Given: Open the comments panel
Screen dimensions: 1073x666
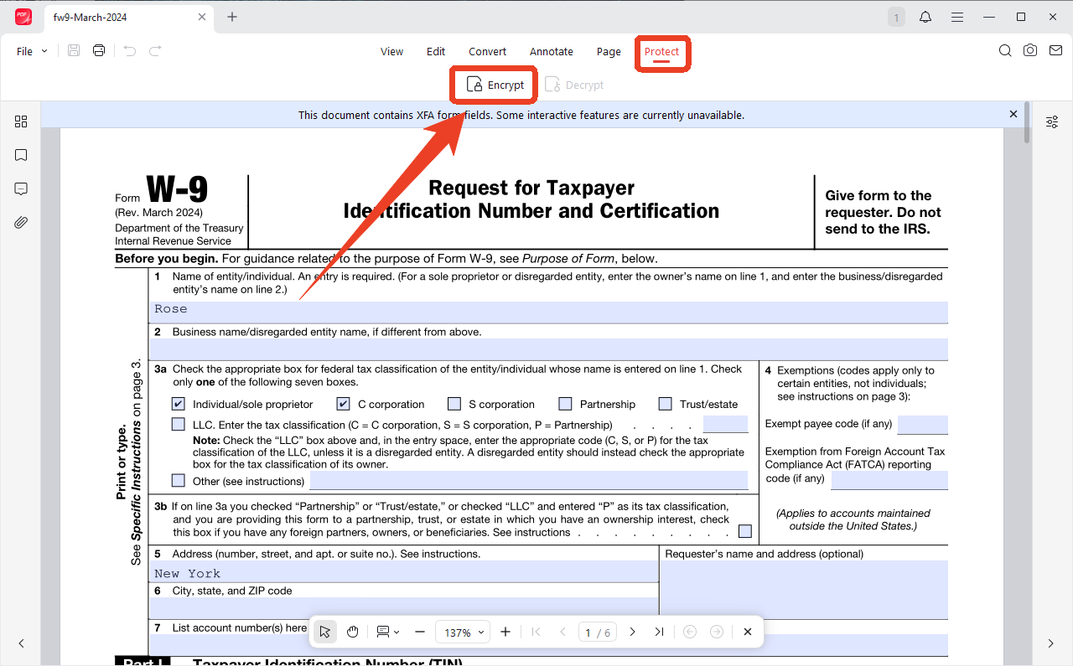Looking at the screenshot, I should 21,188.
